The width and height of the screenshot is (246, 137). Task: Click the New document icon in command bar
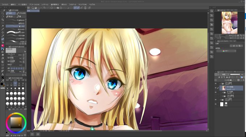click(33, 8)
